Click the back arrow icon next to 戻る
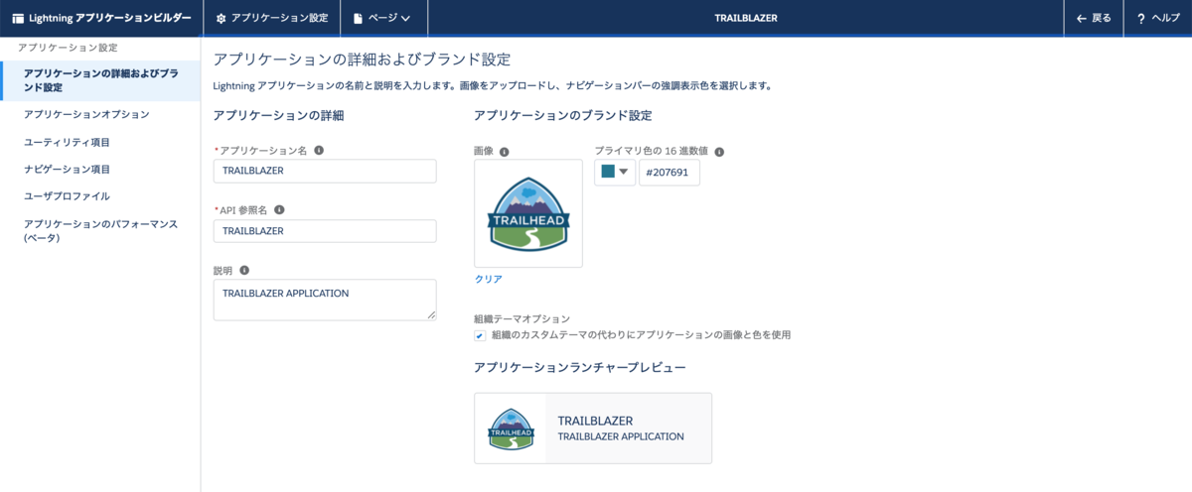The image size is (1192, 492). 1082,18
